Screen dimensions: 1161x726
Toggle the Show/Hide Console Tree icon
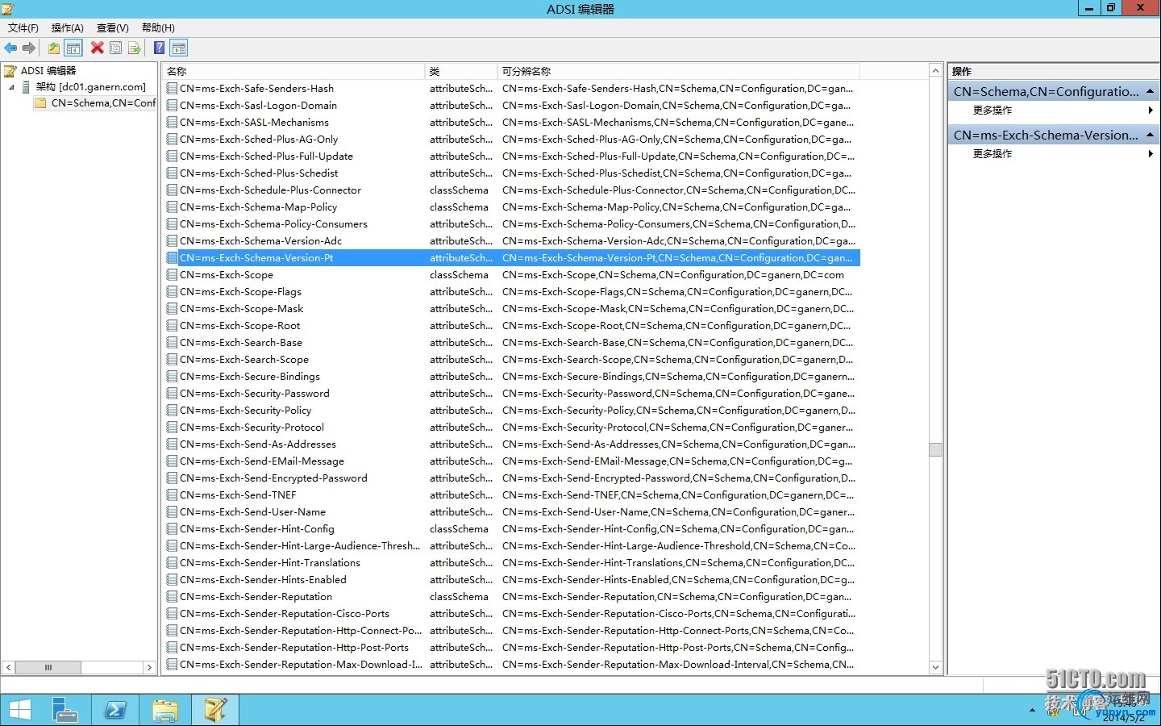73,48
